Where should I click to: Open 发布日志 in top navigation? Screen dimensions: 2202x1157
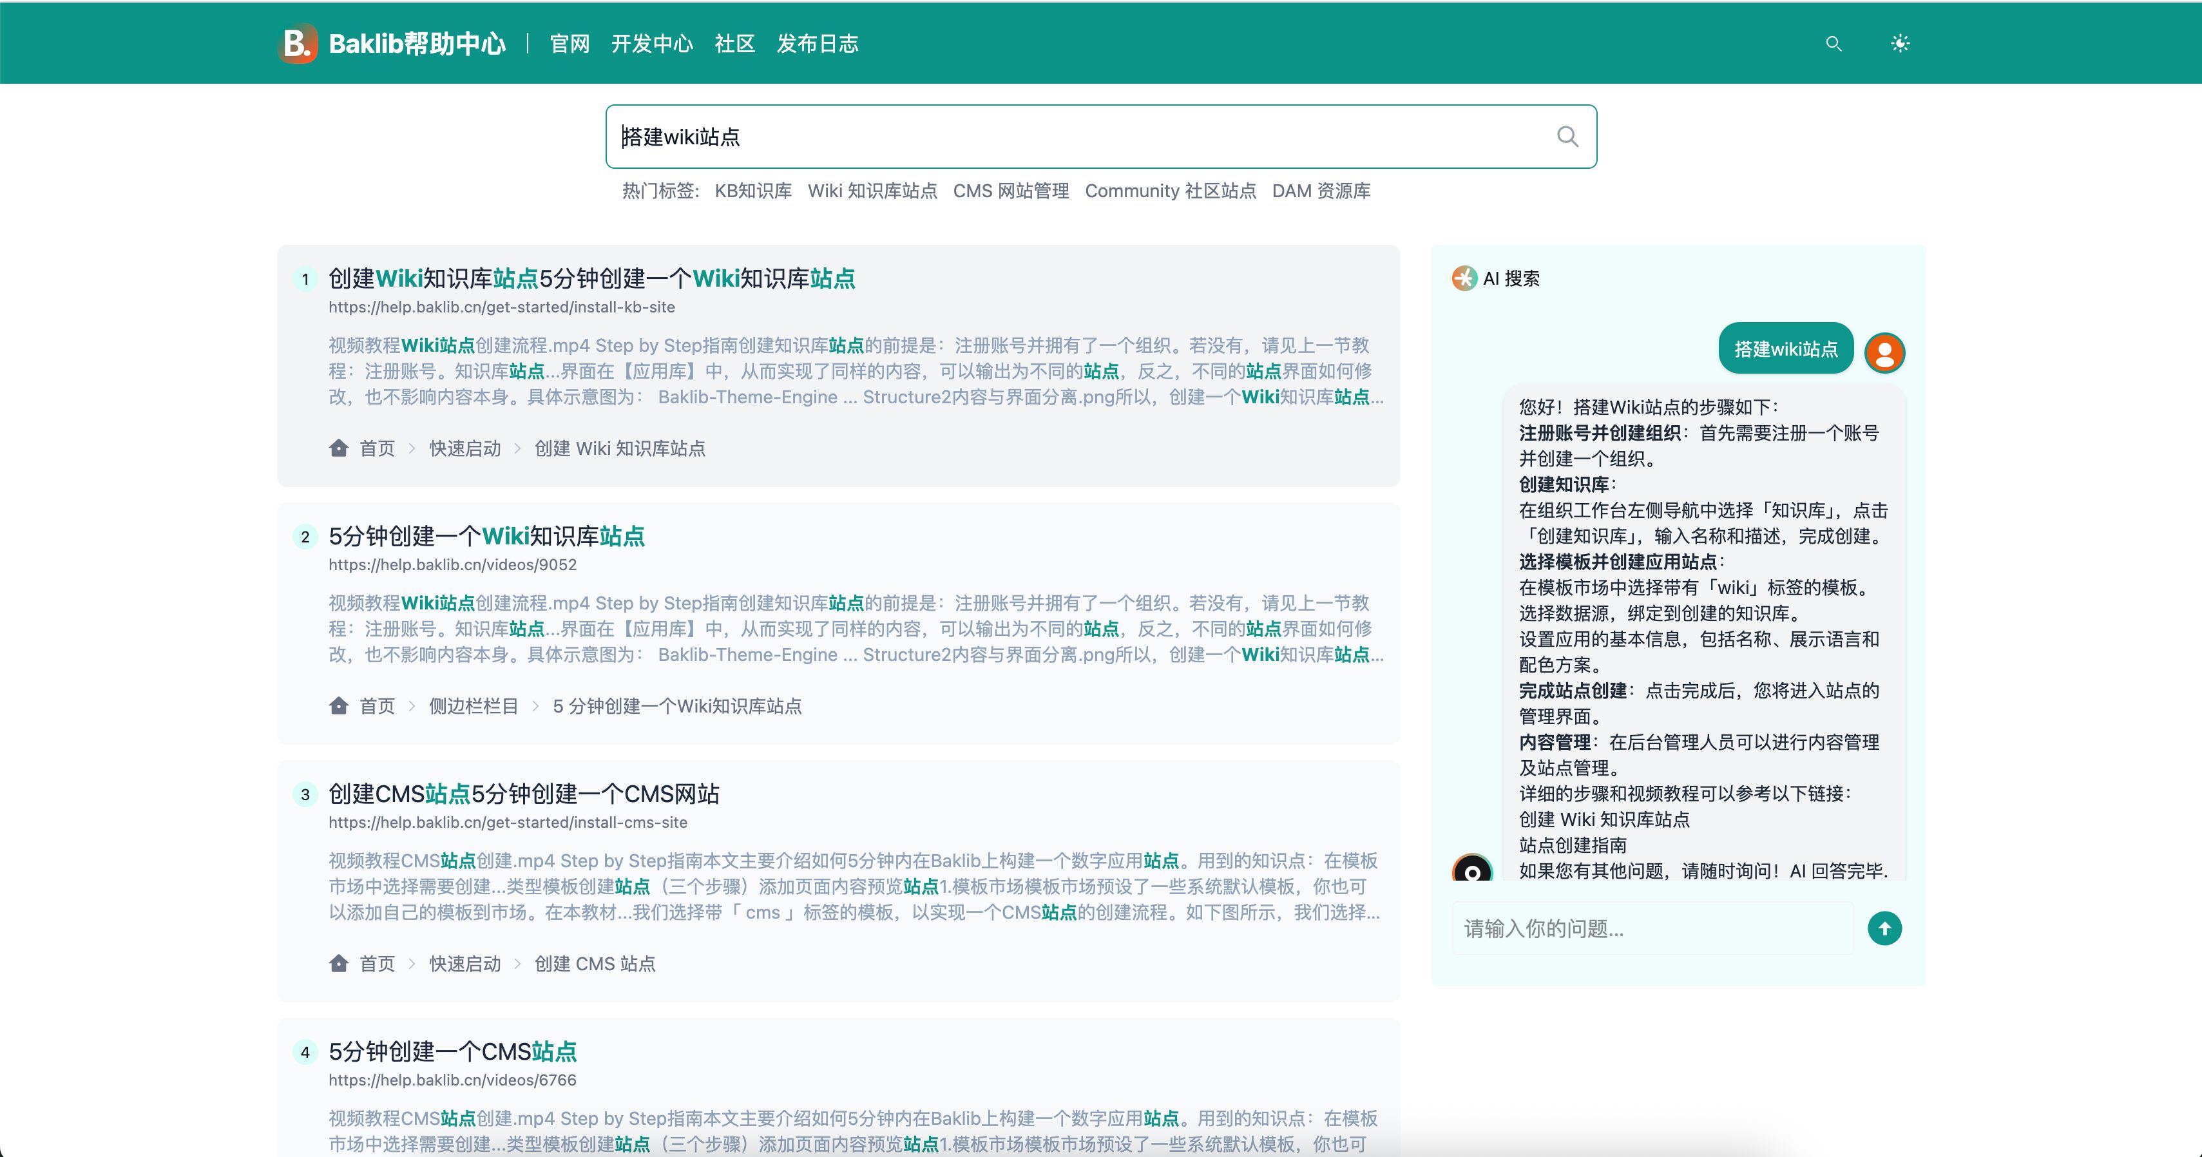point(817,44)
